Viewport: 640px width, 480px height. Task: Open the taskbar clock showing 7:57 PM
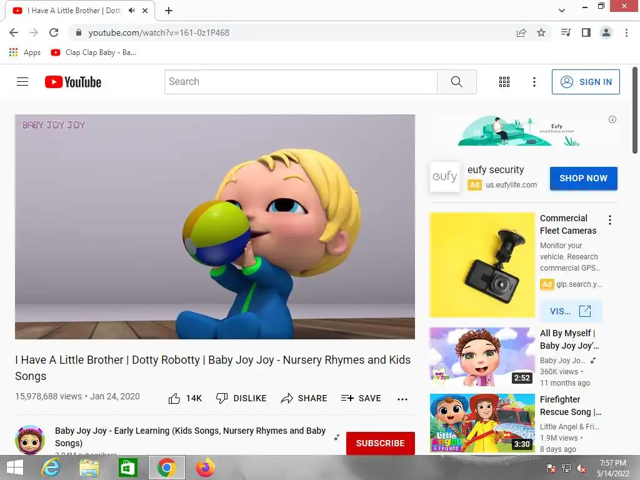coord(613,468)
